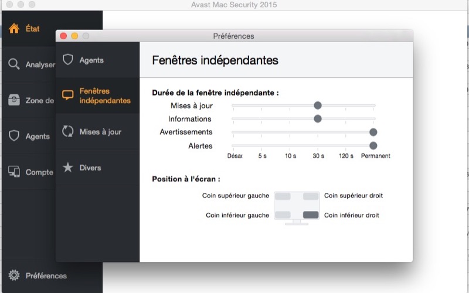Close the Préférences window
Screen dimensions: 469x293
tap(64, 36)
